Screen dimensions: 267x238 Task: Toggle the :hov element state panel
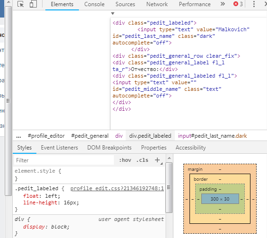click(125, 160)
